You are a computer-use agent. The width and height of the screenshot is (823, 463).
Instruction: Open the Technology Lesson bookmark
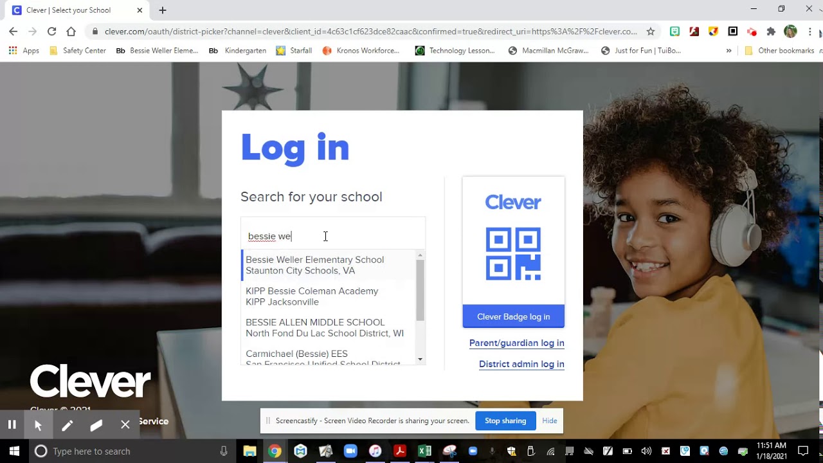455,50
